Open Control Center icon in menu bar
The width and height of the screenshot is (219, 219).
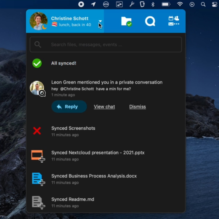click(214, 4)
